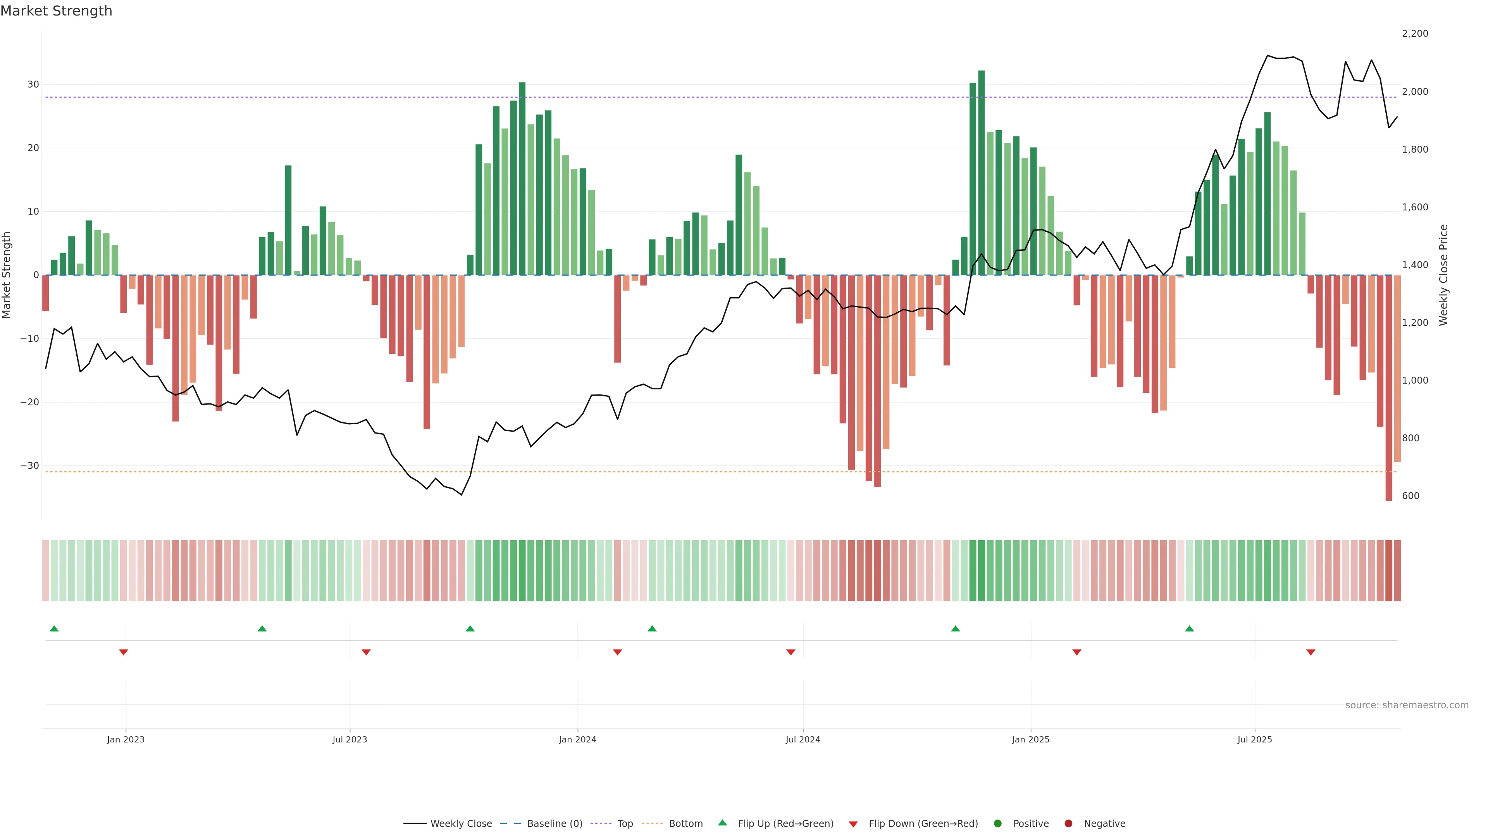Click the Jan 2024 x-axis label
This screenshot has width=1488, height=837.
tap(577, 739)
